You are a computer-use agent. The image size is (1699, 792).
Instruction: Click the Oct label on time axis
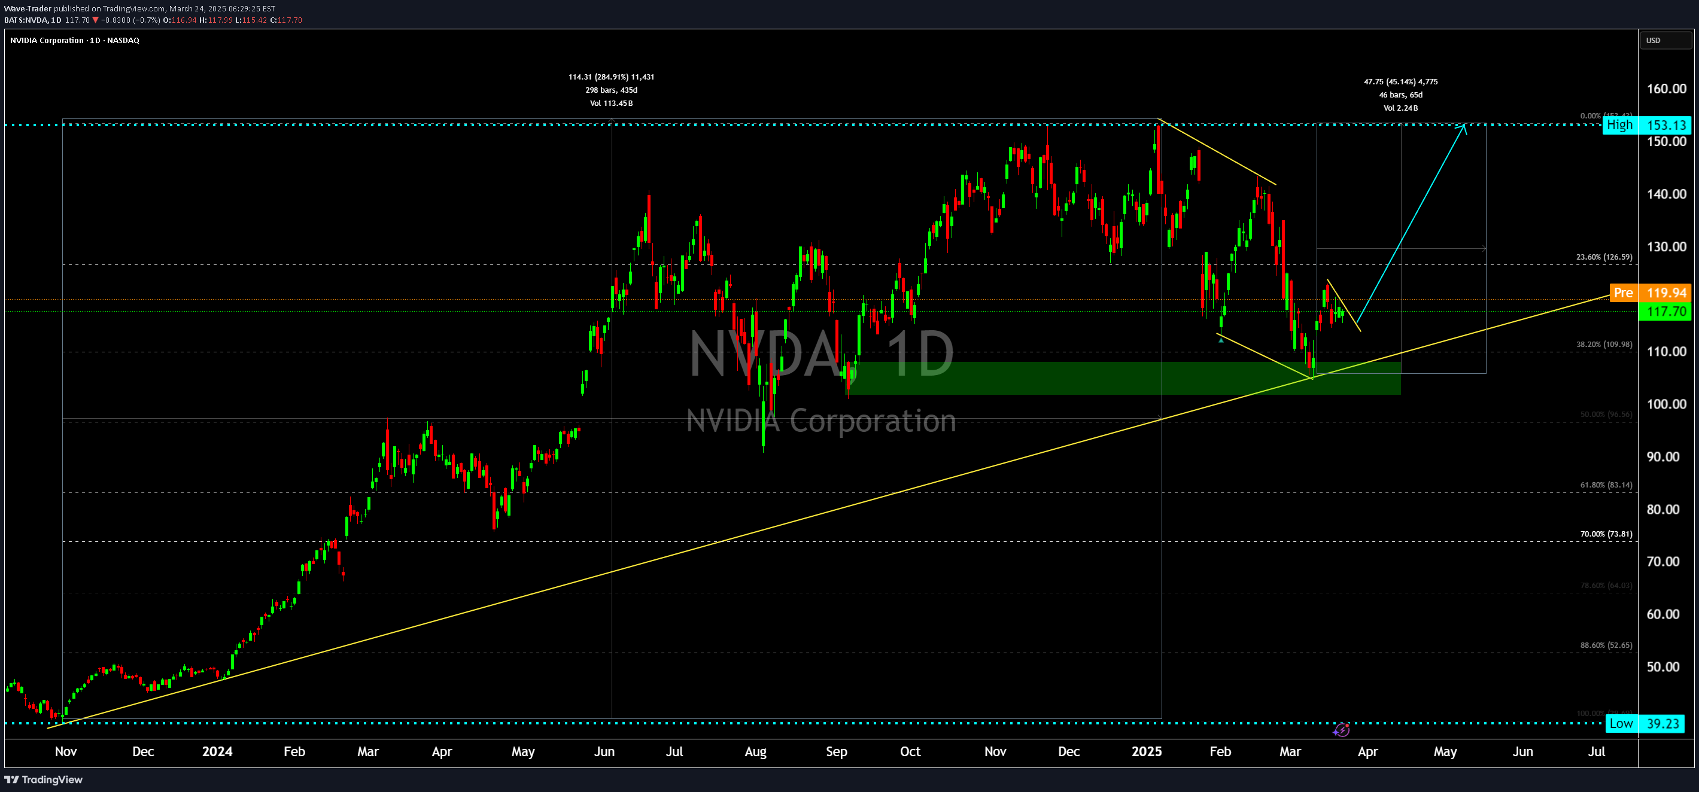910,752
